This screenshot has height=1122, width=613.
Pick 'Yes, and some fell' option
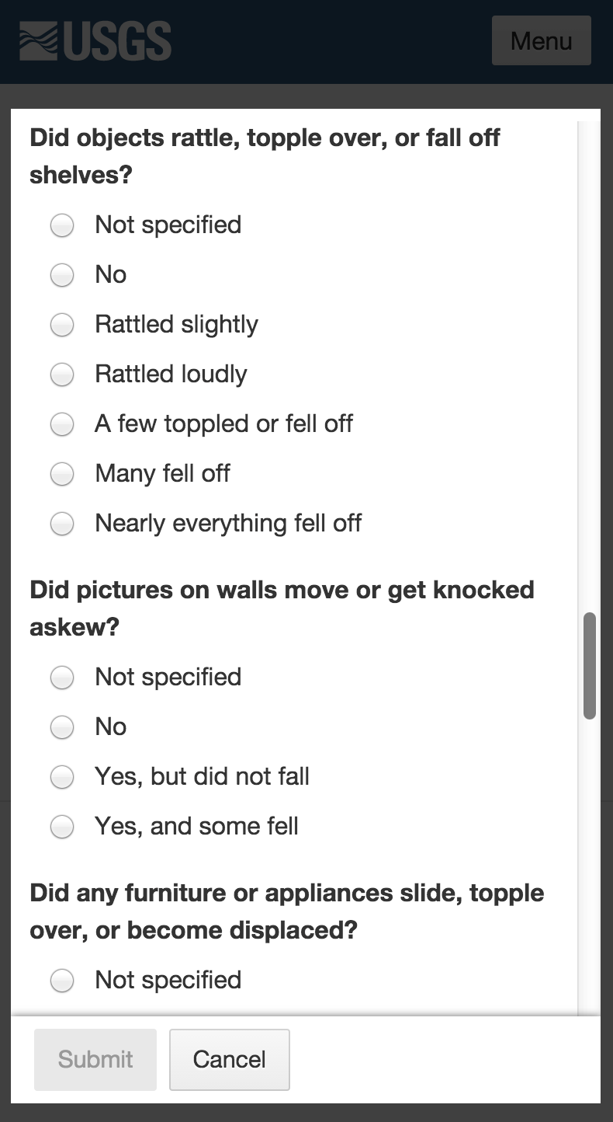click(x=62, y=827)
